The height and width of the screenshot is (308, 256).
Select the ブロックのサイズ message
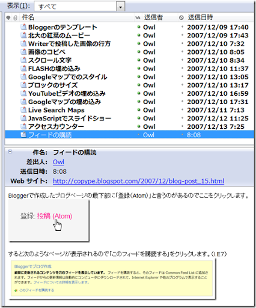[x=129, y=85]
